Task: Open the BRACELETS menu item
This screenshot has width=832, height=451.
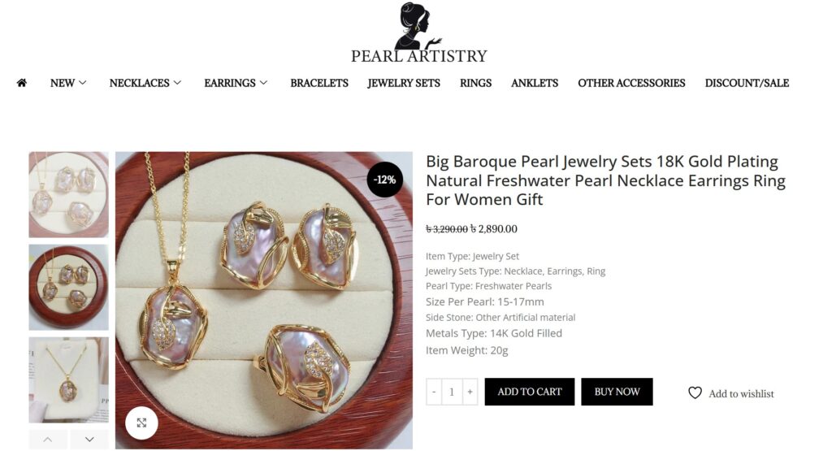Action: (319, 83)
